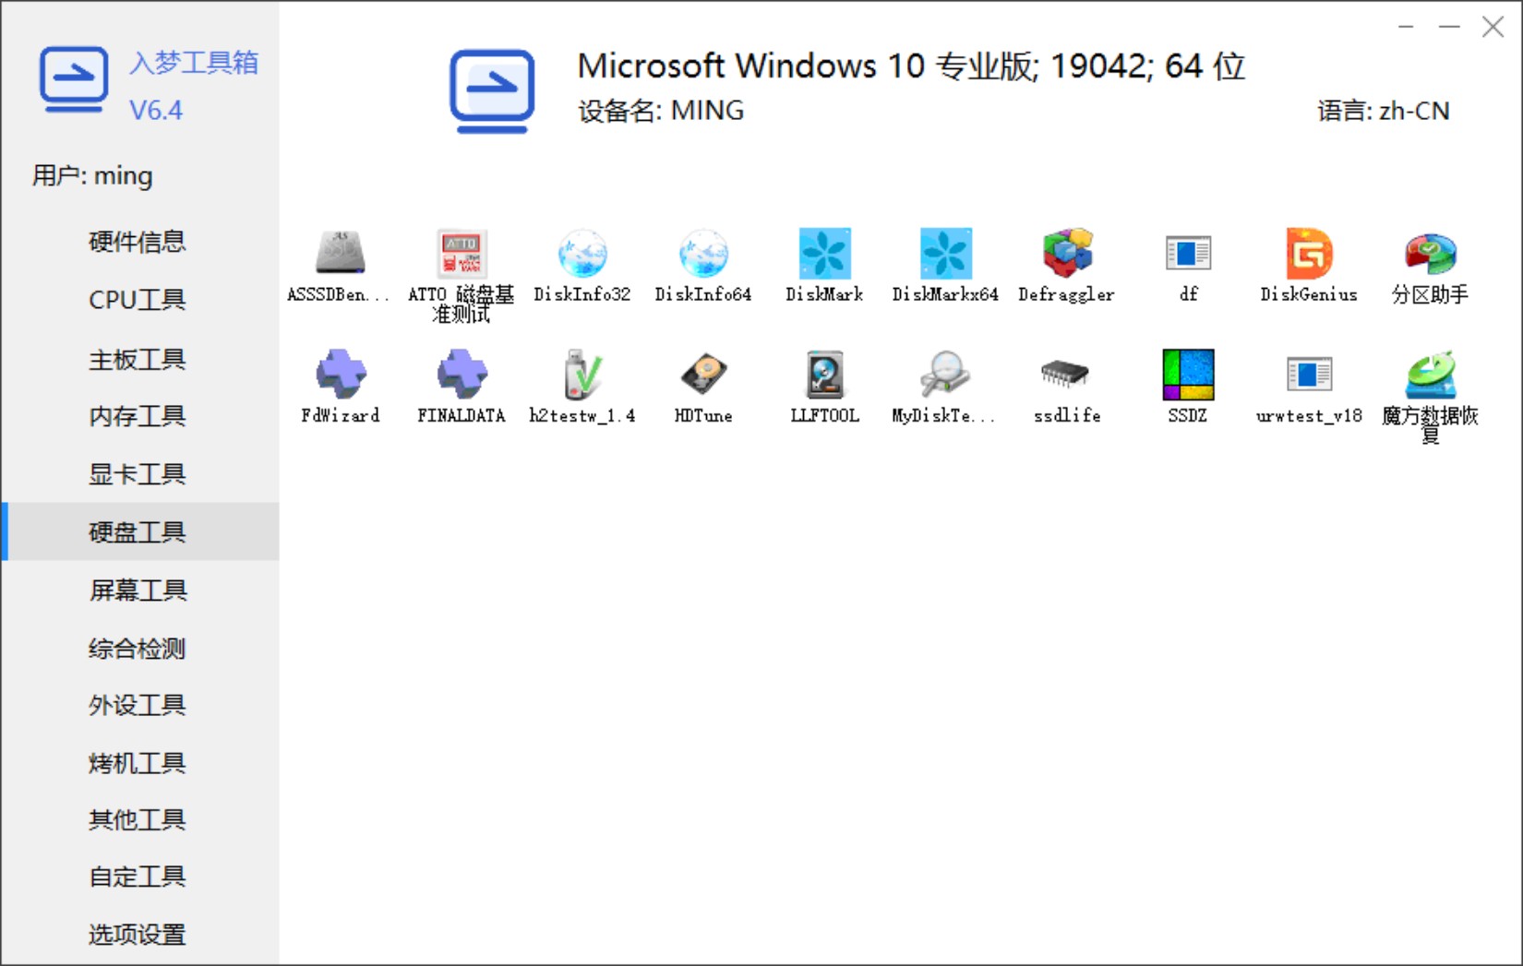The width and height of the screenshot is (1523, 966).
Task: Open 屏幕工具 category
Action: point(139,590)
